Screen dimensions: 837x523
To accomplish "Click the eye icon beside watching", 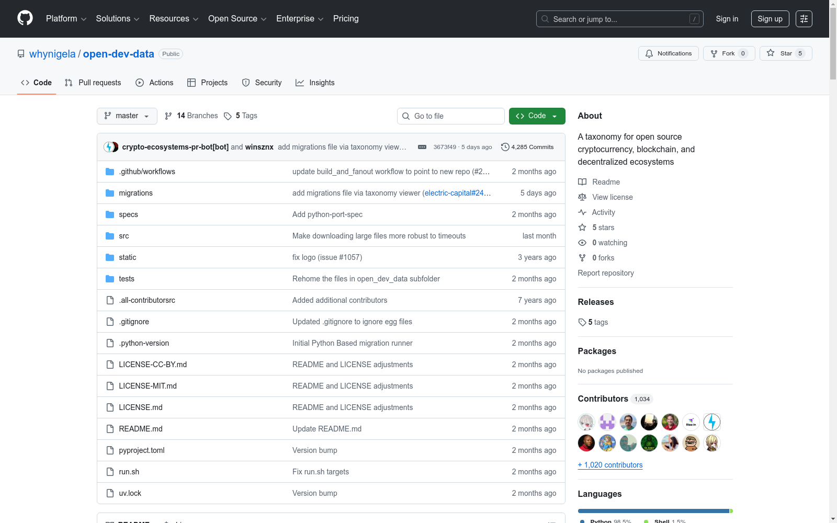I will [582, 243].
